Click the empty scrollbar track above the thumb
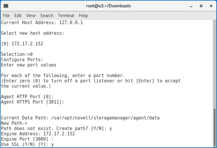 (214, 65)
